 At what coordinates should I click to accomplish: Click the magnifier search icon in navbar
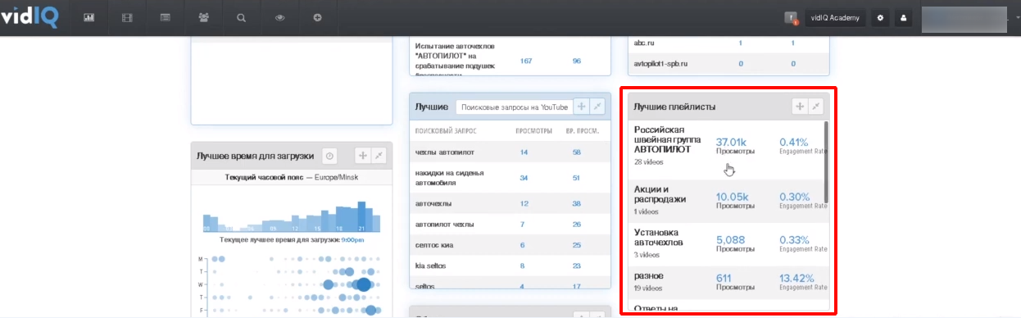pyautogui.click(x=241, y=17)
